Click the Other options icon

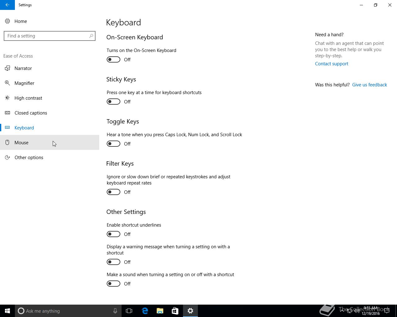pos(7,157)
